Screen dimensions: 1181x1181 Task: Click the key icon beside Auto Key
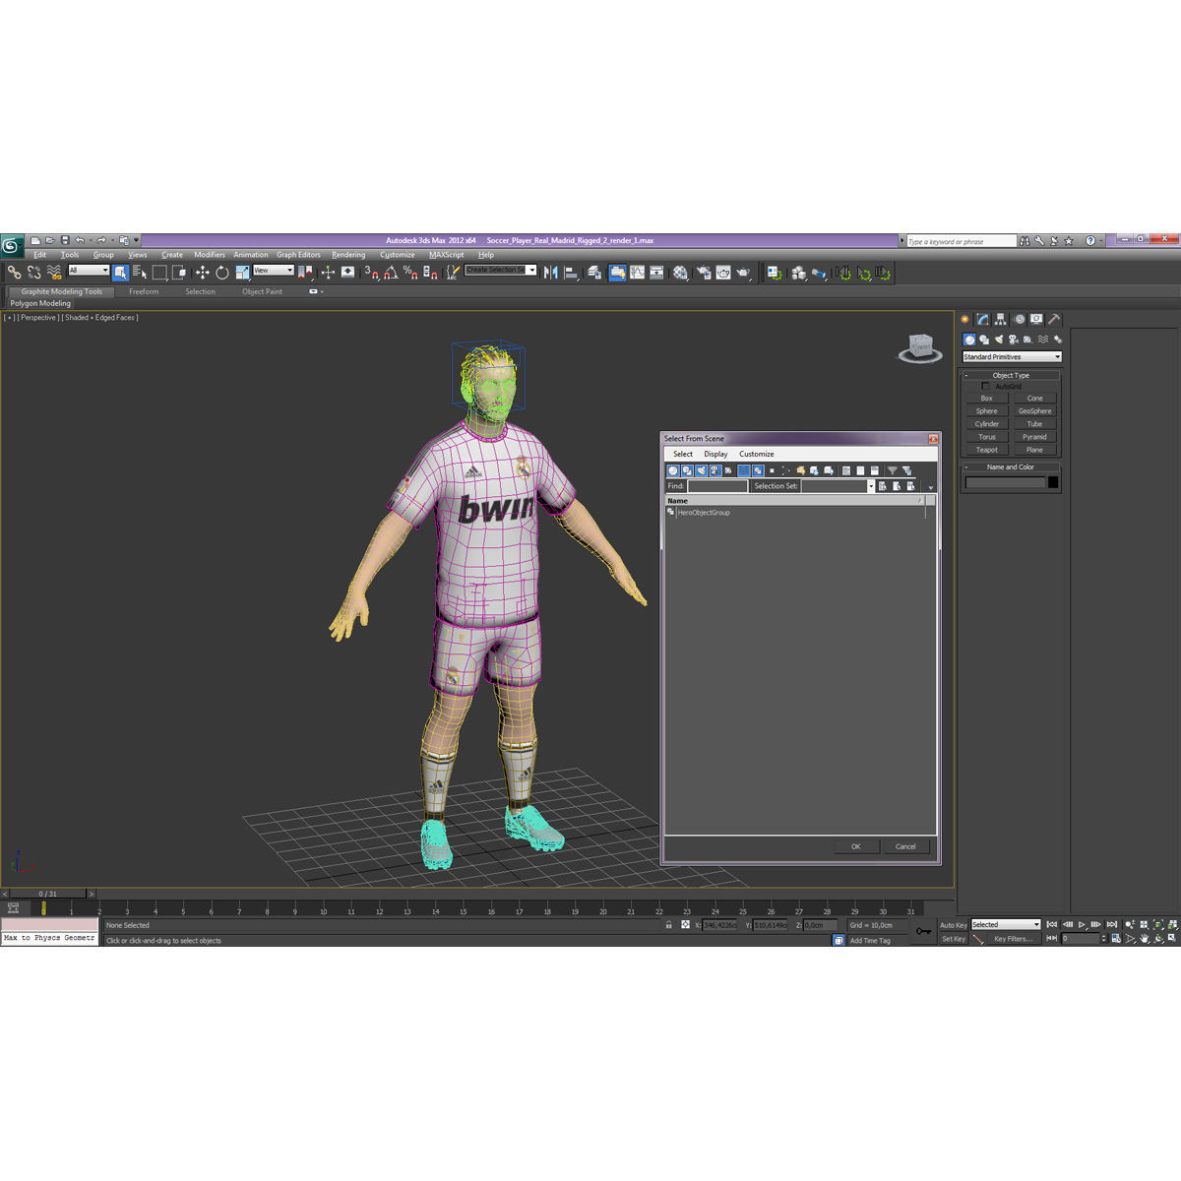(923, 931)
